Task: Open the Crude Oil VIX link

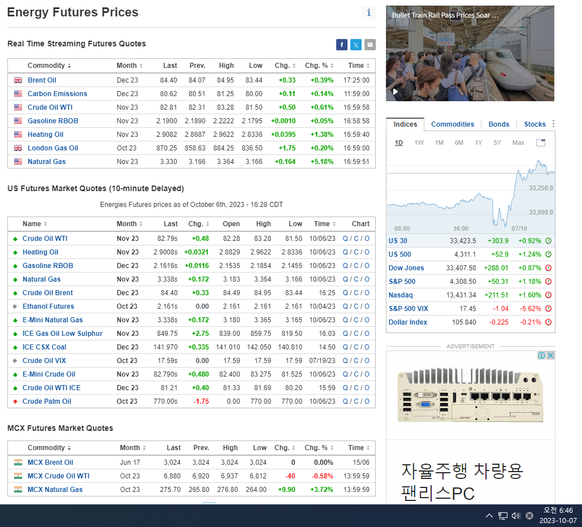Action: click(44, 361)
